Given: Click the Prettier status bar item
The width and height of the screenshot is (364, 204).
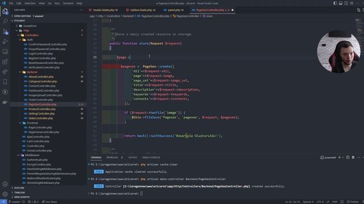Looking at the screenshot, I should tap(353, 202).
